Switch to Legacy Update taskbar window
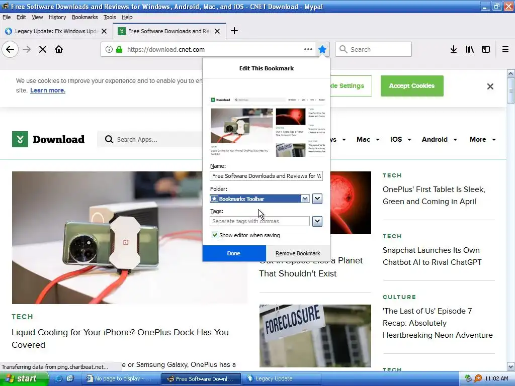Image resolution: width=515 pixels, height=386 pixels. point(281,378)
